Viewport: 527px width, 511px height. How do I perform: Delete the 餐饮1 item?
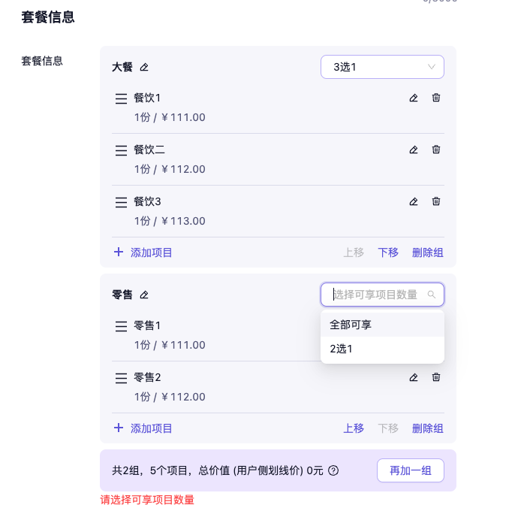coord(436,98)
